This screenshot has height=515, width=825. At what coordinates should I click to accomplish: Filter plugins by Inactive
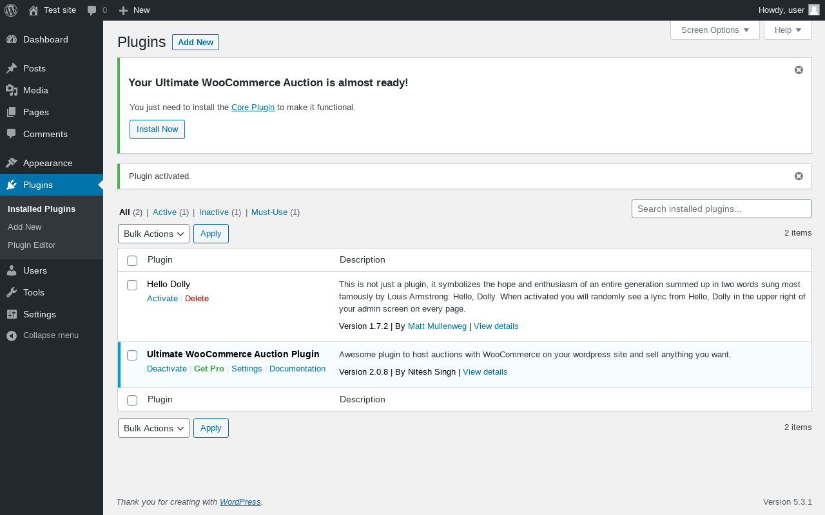(214, 212)
